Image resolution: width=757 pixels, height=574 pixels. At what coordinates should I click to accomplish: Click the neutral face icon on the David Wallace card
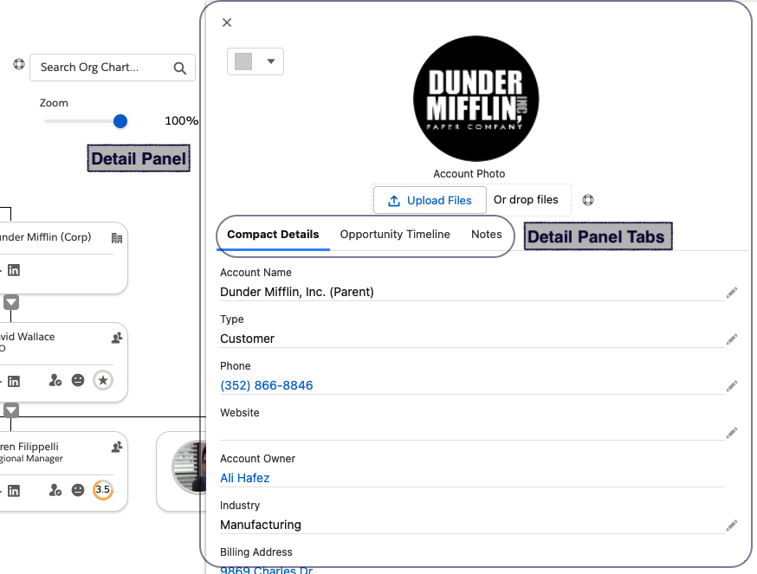78,380
